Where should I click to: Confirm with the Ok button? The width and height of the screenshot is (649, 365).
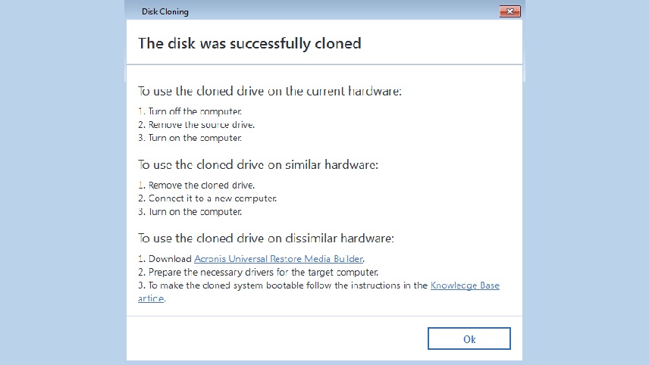click(469, 338)
